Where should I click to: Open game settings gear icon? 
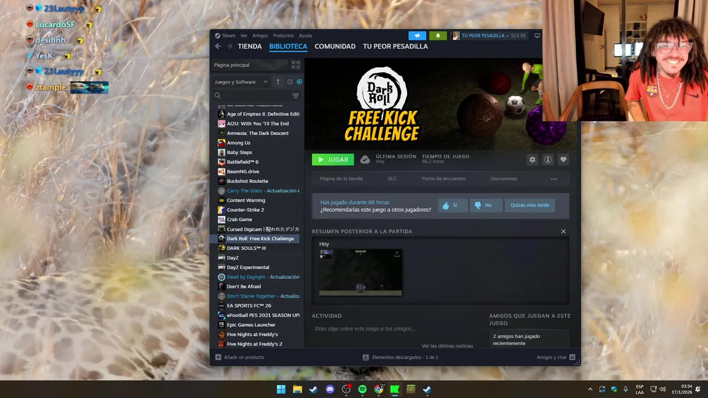(x=532, y=160)
